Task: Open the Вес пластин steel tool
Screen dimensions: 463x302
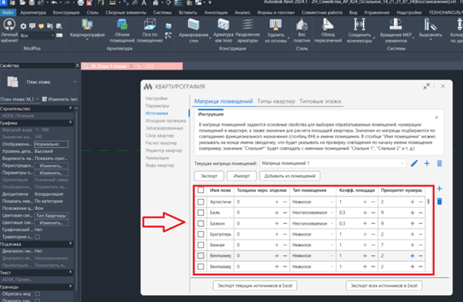Action: click(302, 30)
